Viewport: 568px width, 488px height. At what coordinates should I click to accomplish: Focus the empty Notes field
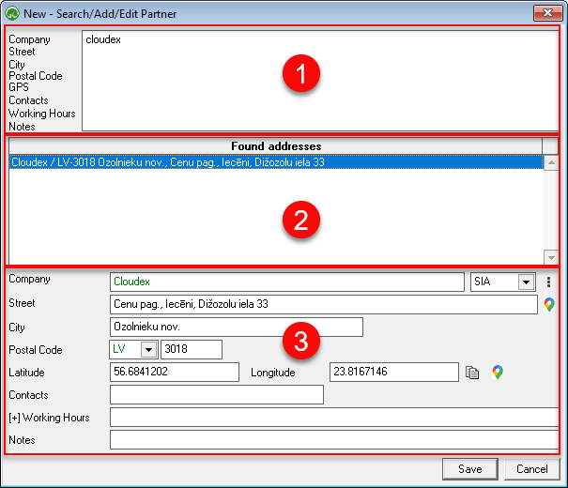tap(334, 440)
